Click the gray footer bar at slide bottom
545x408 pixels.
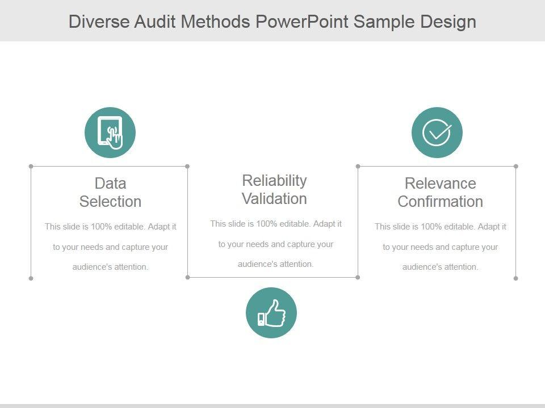pos(272,405)
